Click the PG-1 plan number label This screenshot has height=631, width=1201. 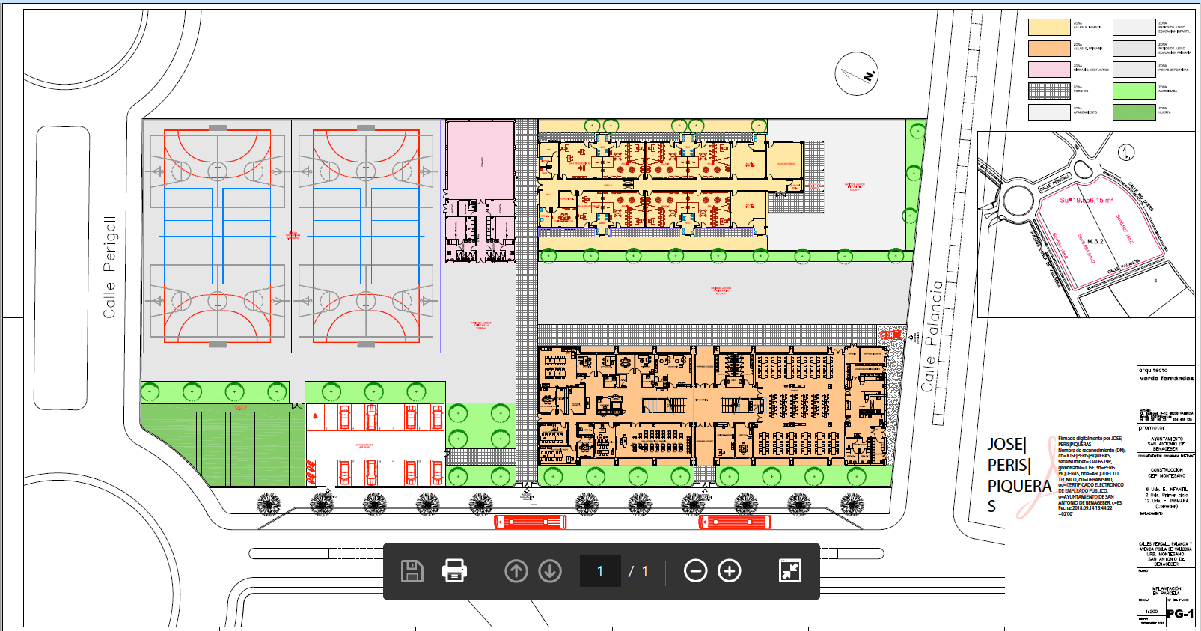pyautogui.click(x=1180, y=614)
